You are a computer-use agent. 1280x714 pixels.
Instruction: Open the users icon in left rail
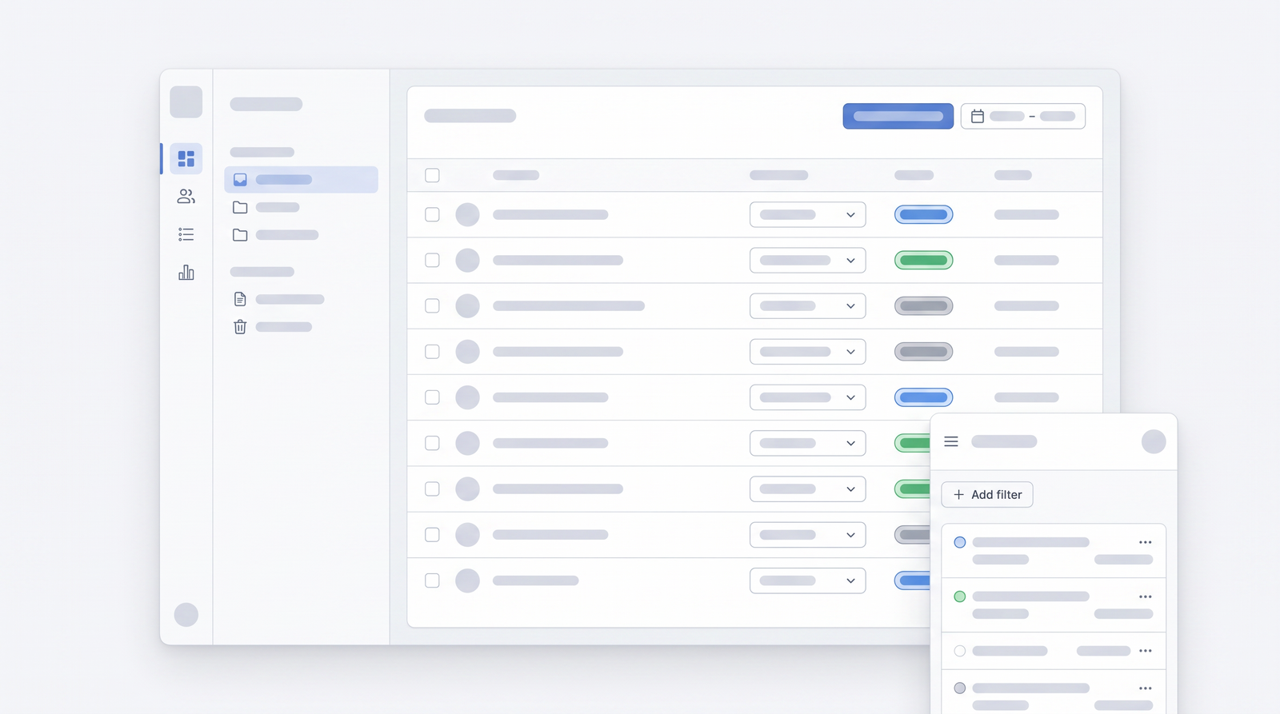186,196
